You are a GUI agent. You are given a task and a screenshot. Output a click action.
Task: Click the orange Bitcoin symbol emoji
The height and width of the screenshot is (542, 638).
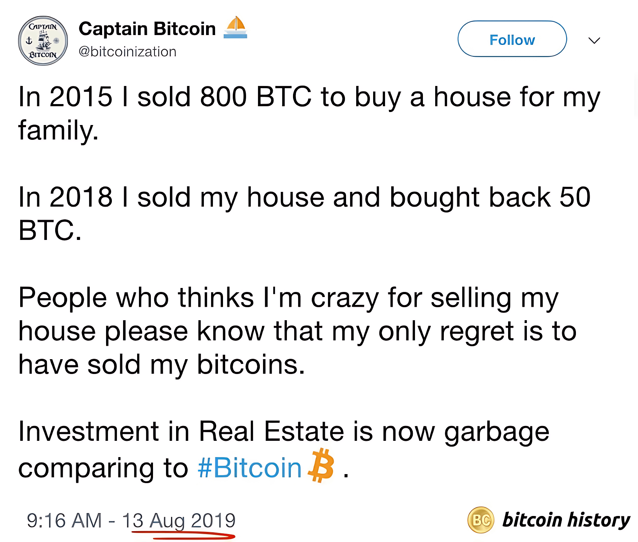point(321,466)
